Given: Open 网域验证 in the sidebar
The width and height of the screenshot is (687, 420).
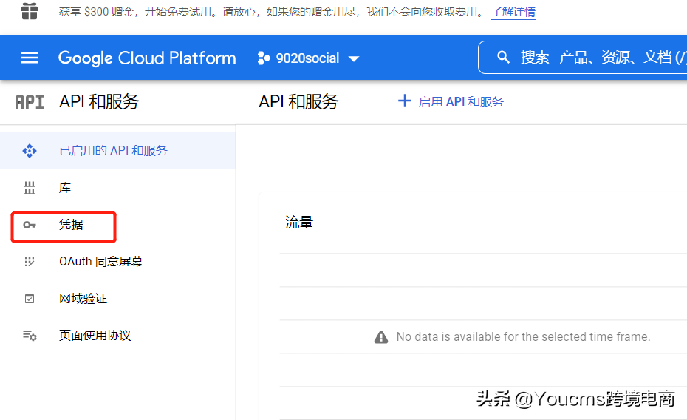Looking at the screenshot, I should 117,299.
